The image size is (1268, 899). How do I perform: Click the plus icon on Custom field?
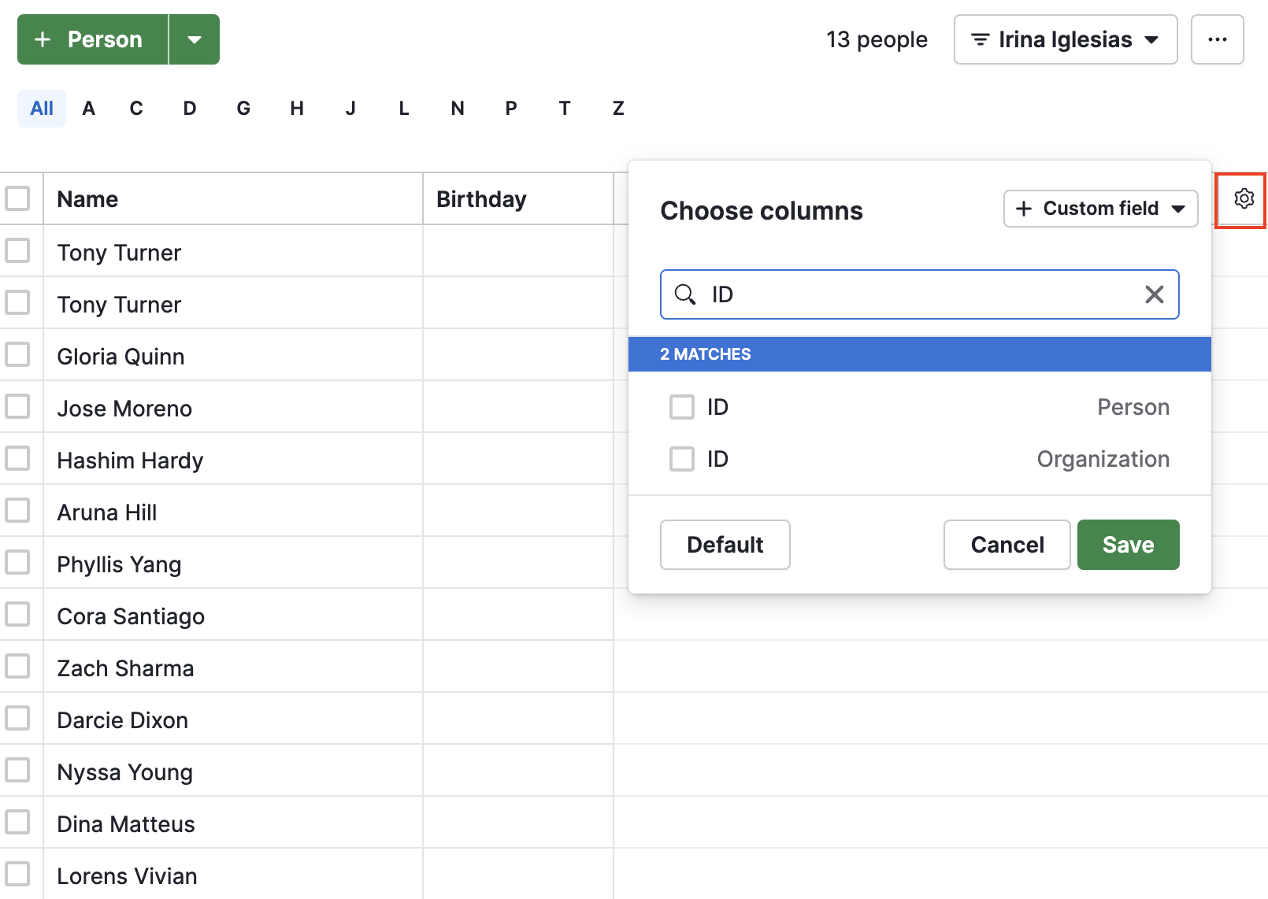tap(1024, 209)
